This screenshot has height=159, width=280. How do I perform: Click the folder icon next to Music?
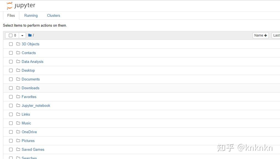click(18, 123)
